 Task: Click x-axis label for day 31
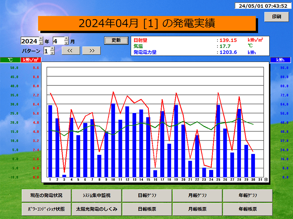[x=260, y=180]
